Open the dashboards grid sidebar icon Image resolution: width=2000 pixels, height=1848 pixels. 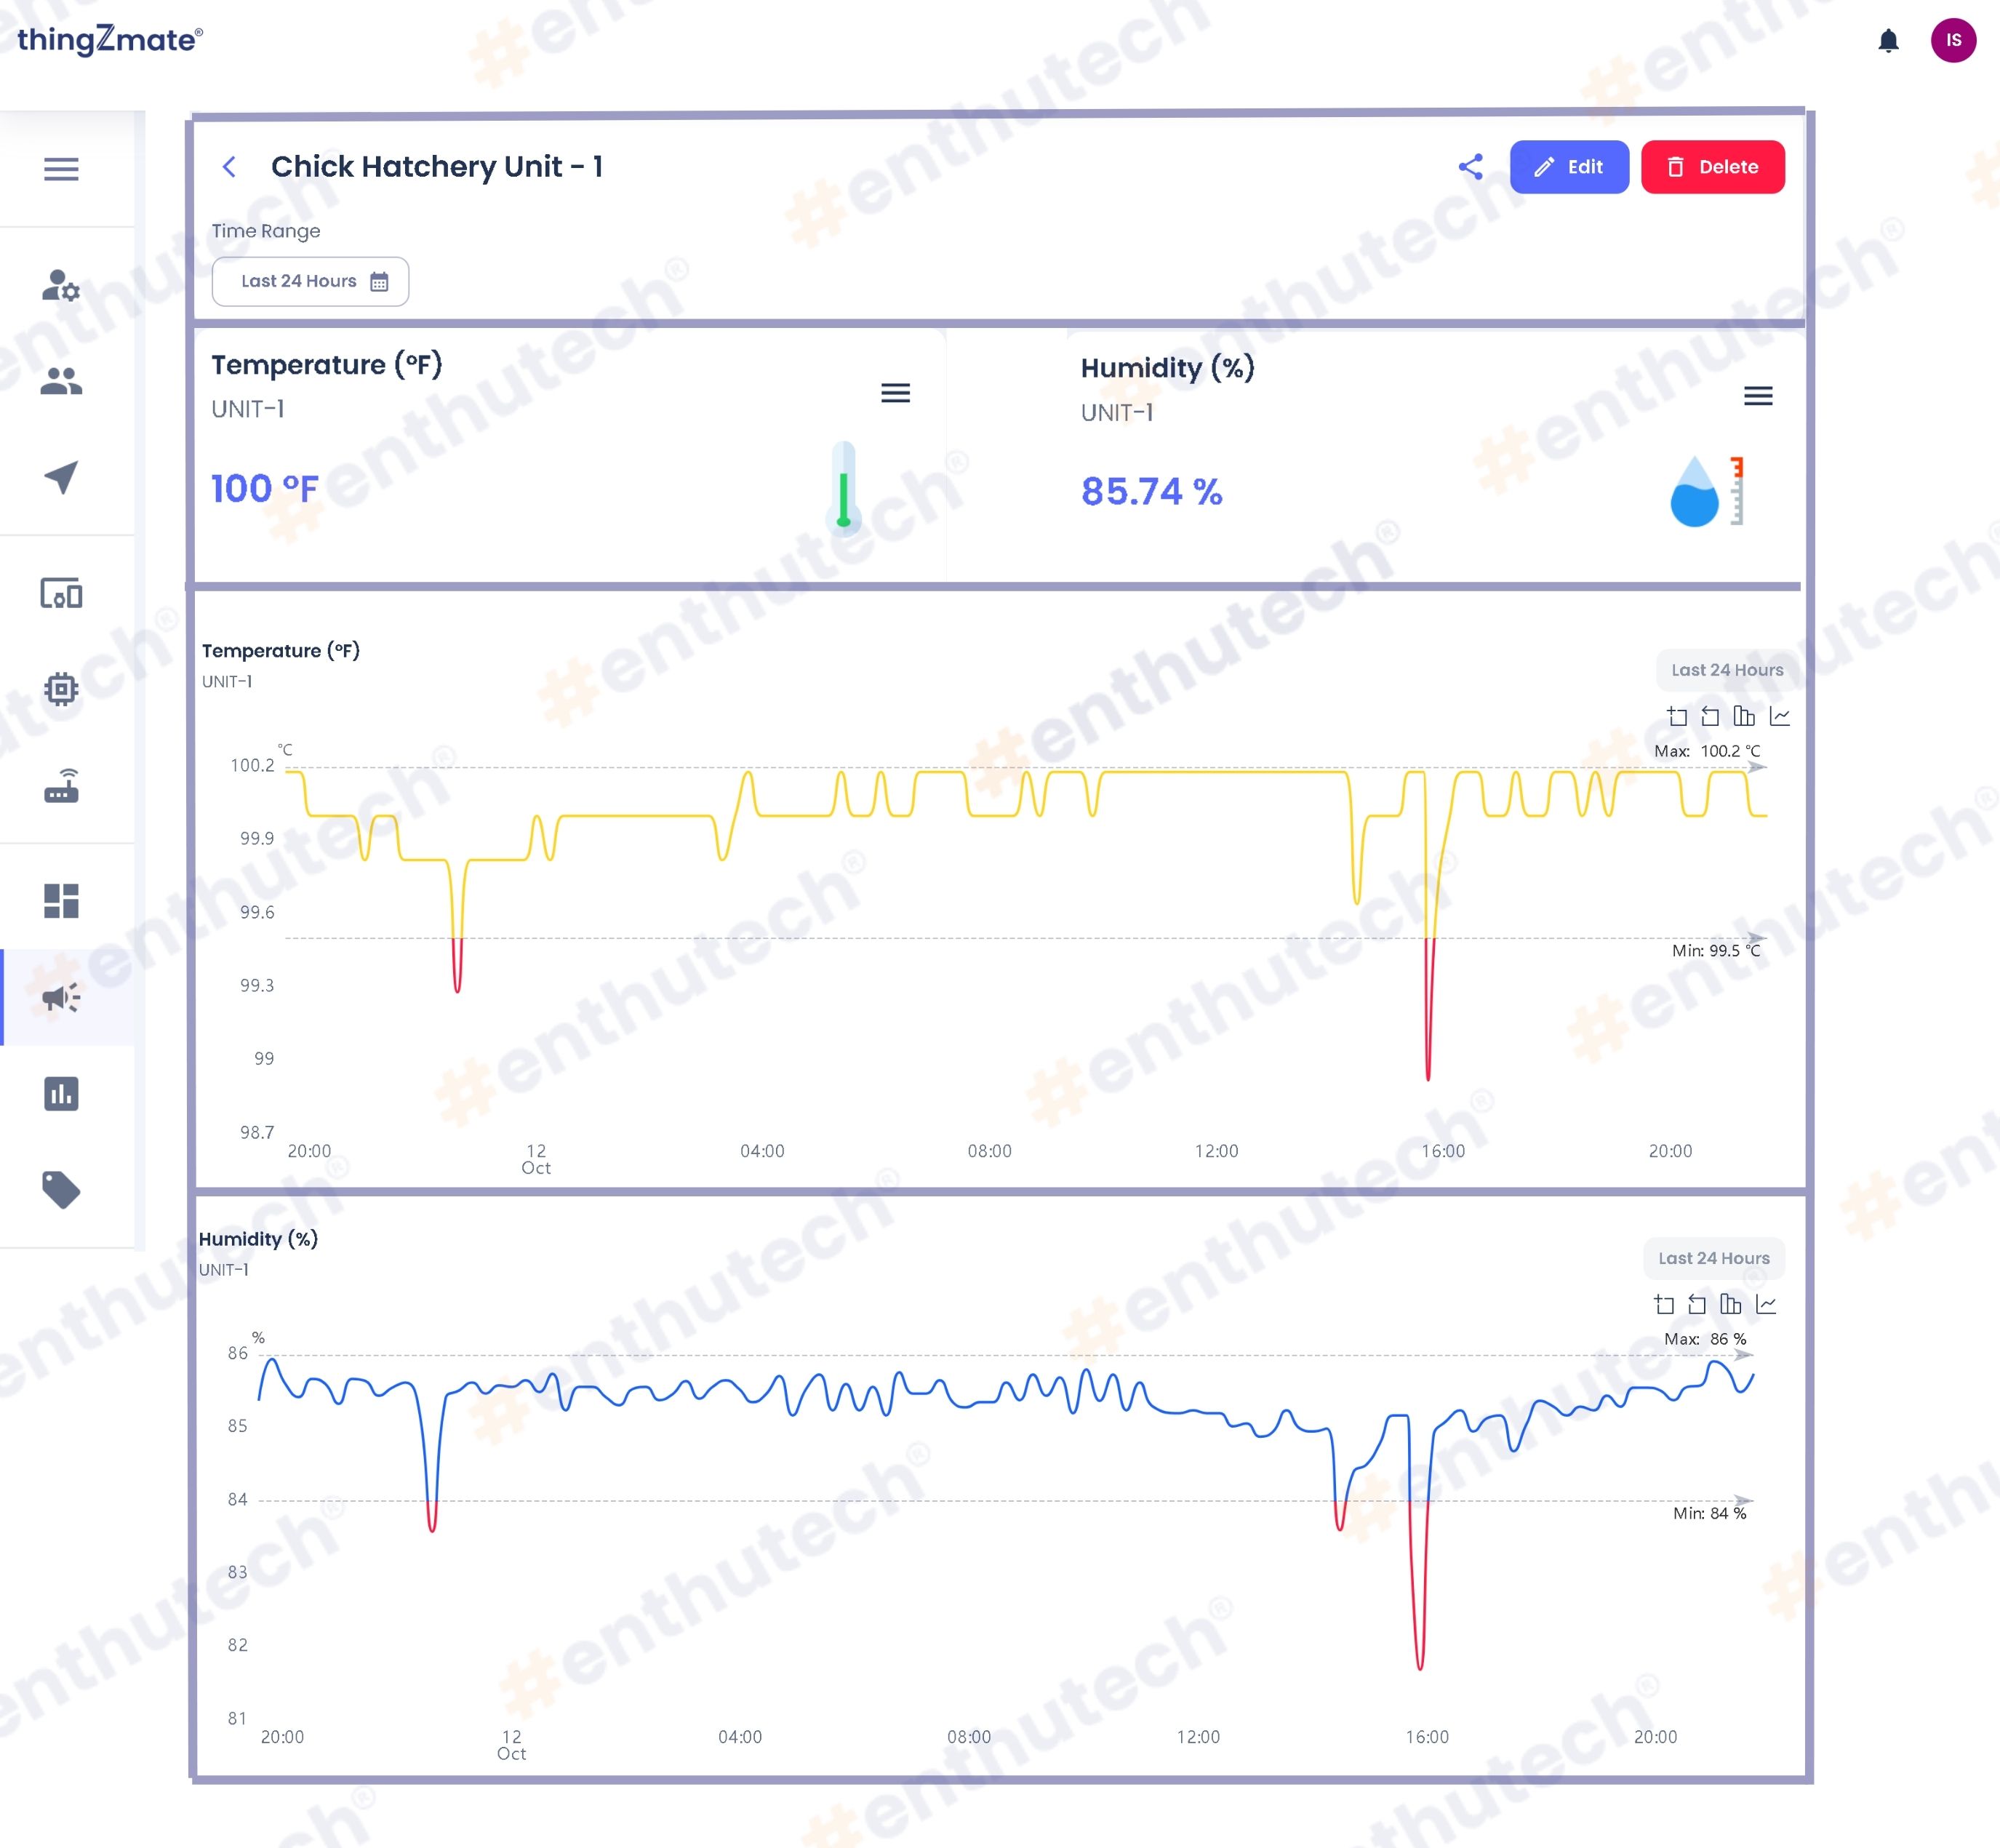tap(61, 900)
